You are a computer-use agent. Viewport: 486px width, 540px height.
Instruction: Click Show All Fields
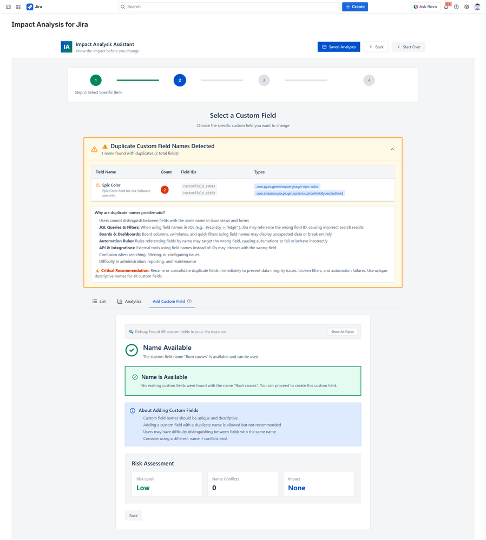(343, 331)
